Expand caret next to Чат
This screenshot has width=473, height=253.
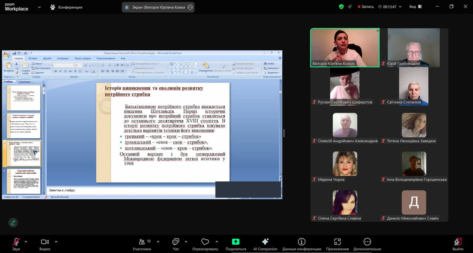(186, 242)
